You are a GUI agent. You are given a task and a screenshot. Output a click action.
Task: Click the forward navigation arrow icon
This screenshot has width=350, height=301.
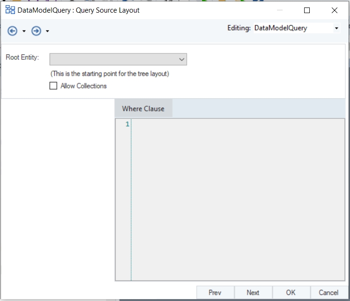coord(36,31)
